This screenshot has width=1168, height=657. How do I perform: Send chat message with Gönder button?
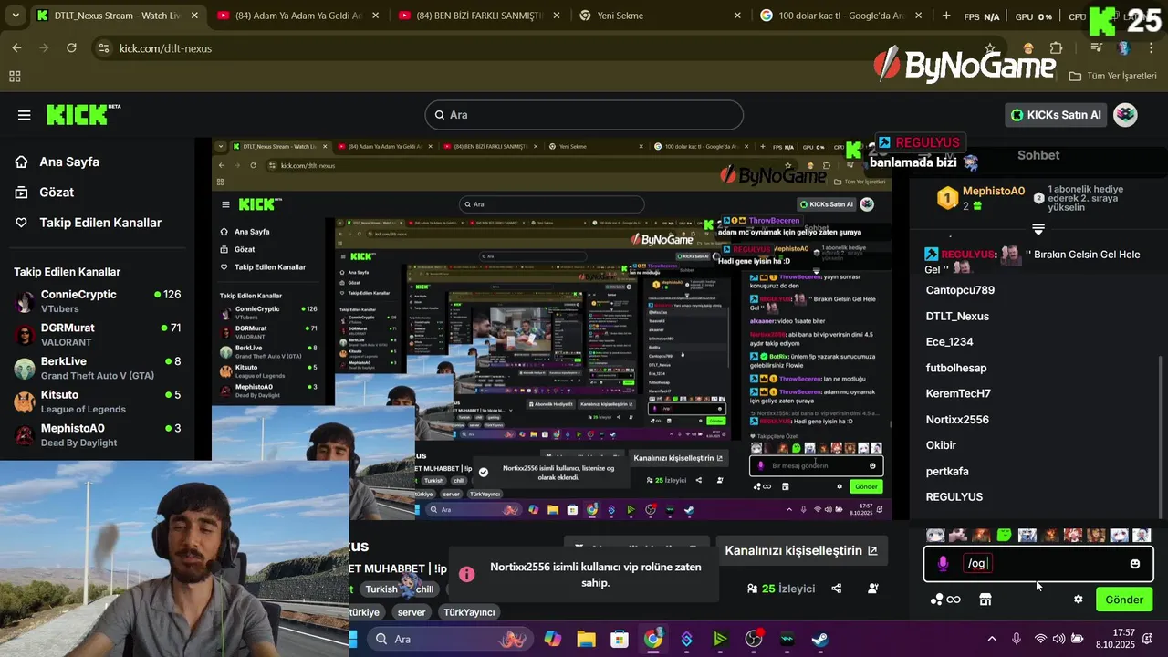pyautogui.click(x=1124, y=600)
